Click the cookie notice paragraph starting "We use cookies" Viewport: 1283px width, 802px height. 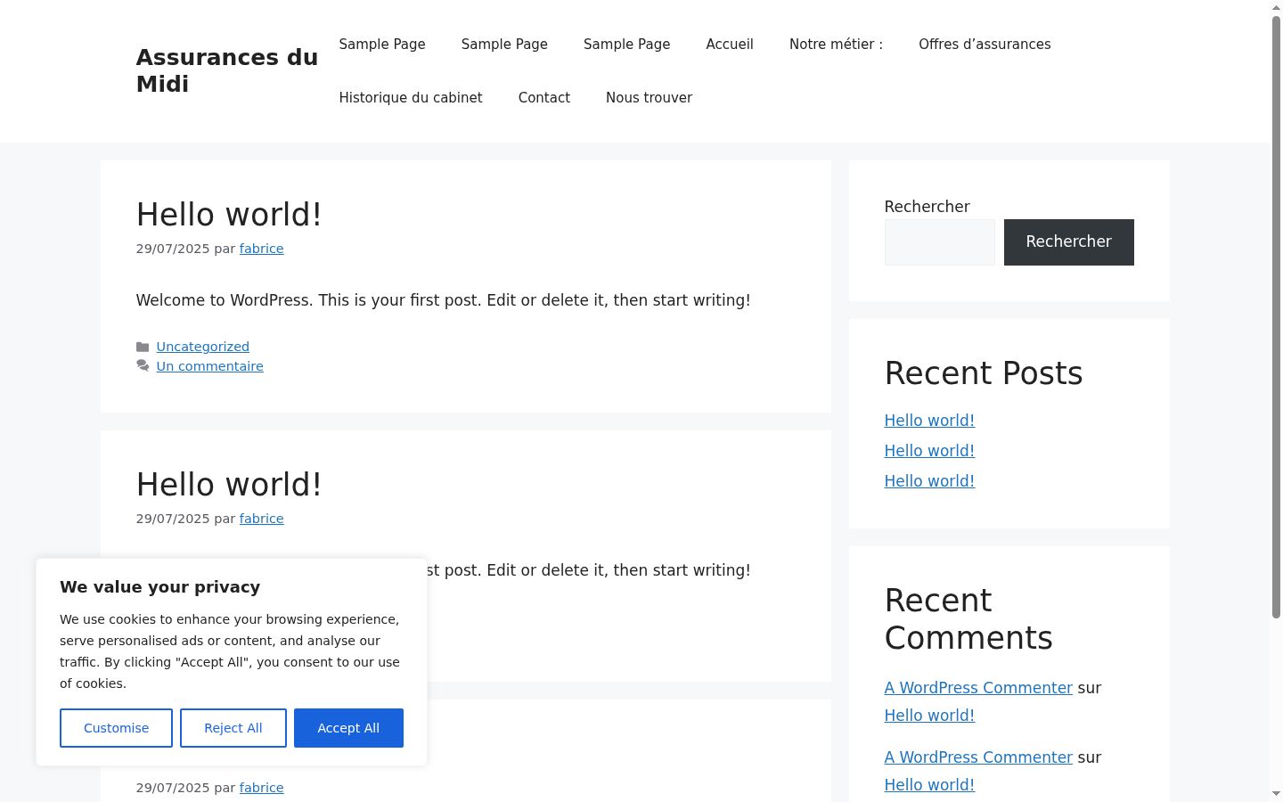click(230, 651)
